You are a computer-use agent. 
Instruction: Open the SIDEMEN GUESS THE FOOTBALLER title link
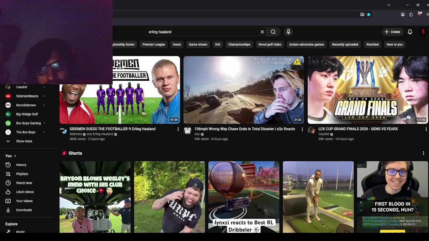[112, 129]
